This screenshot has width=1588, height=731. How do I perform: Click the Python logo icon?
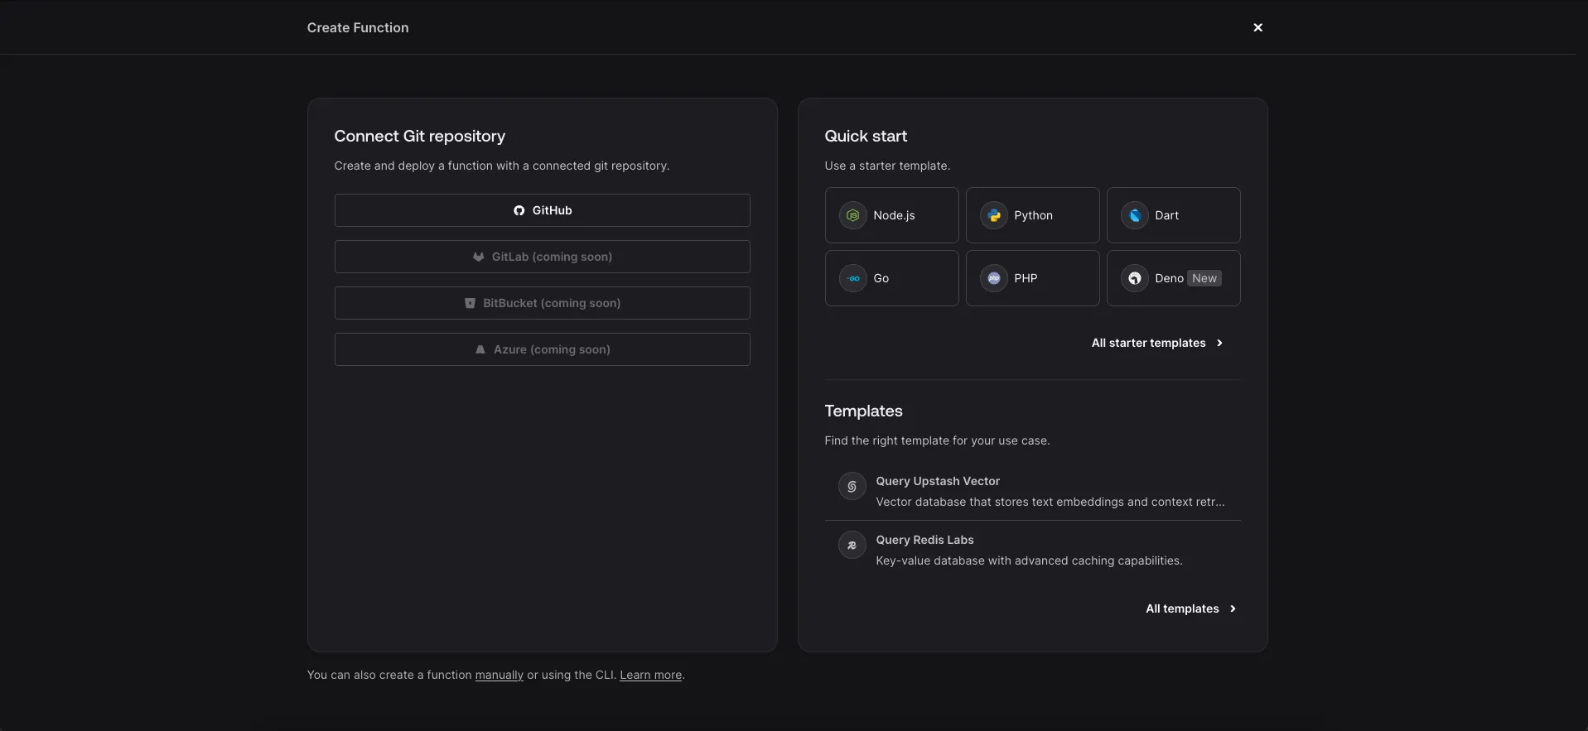(x=993, y=215)
